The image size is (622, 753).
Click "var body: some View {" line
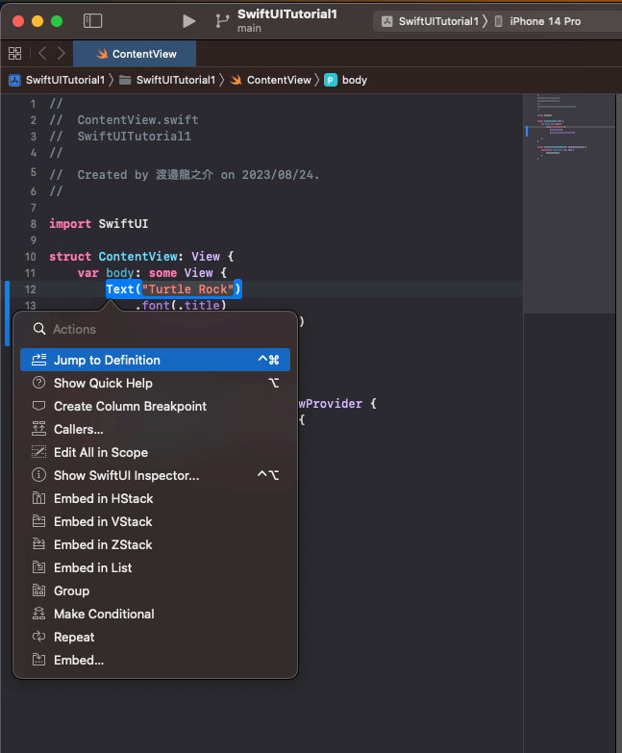[152, 273]
